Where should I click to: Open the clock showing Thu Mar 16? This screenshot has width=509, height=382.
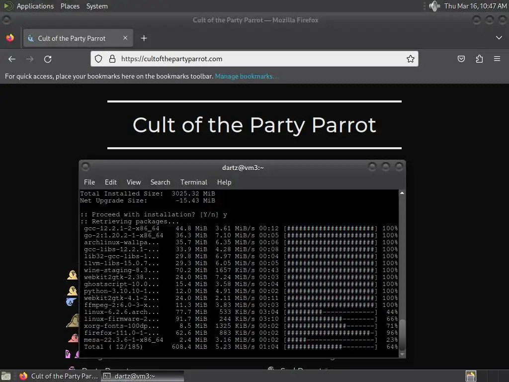[x=475, y=6]
